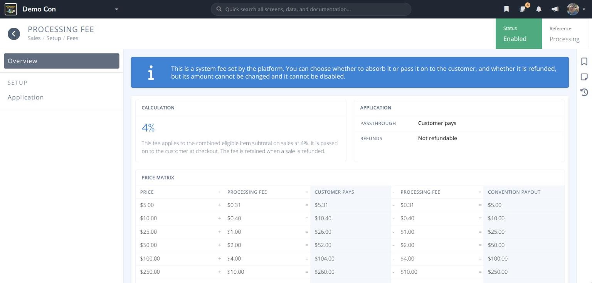Click the SETUP sidebar section label
Image resolution: width=592 pixels, height=283 pixels.
click(x=17, y=83)
